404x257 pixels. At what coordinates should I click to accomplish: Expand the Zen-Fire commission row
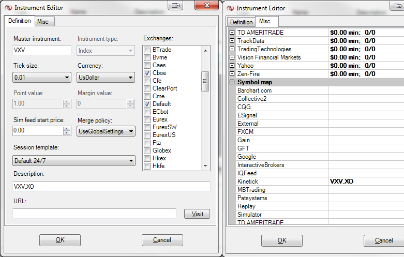point(232,73)
